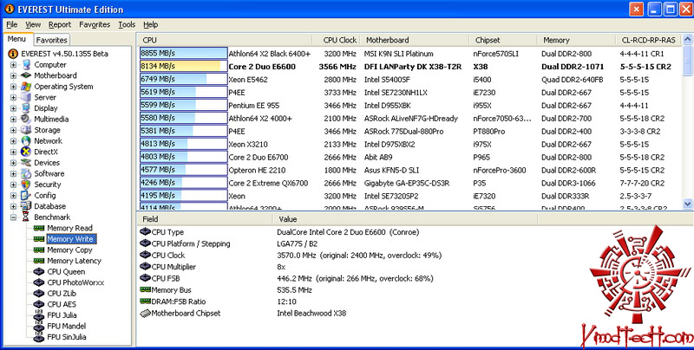Click the FPU Julia icon
The width and height of the screenshot is (694, 350).
pos(39,315)
